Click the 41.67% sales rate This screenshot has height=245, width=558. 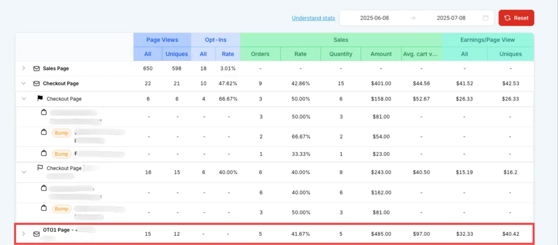(x=300, y=234)
